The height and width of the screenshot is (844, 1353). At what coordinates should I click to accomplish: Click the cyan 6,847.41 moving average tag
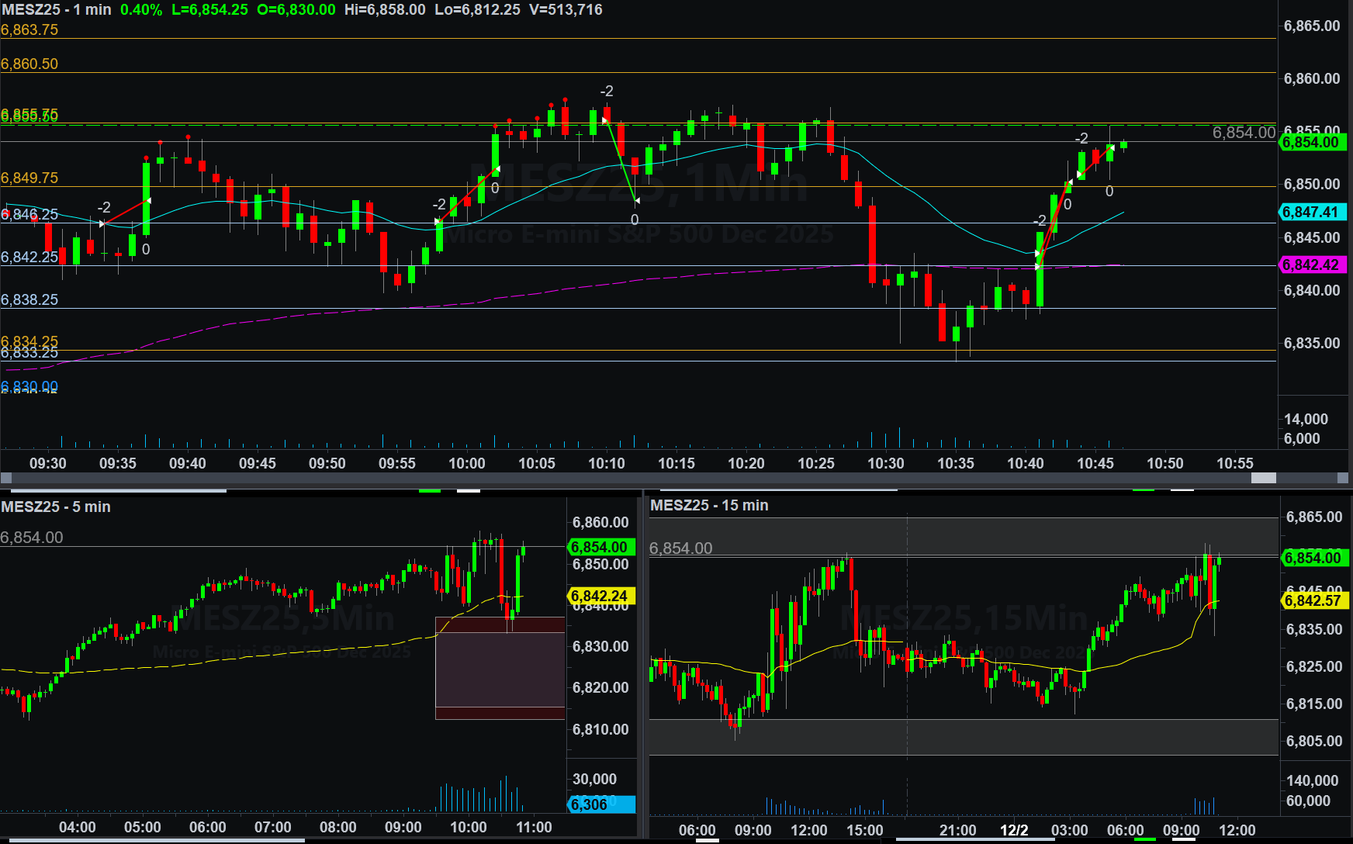(x=1311, y=212)
